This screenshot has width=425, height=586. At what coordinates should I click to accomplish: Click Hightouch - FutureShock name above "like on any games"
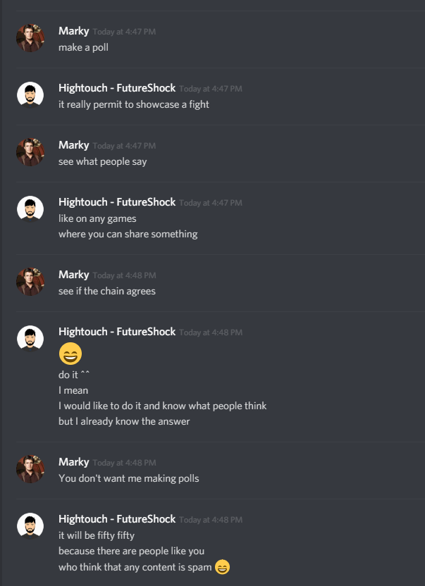(x=117, y=202)
